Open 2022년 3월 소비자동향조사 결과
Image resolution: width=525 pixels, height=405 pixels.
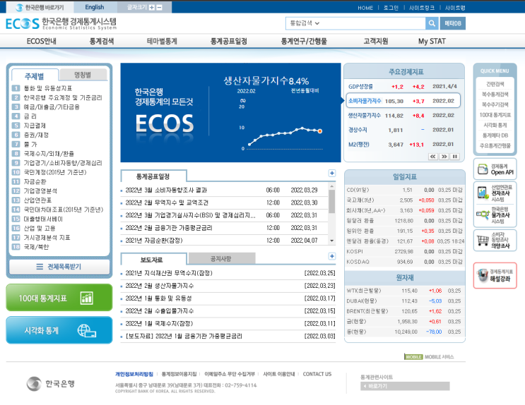pyautogui.click(x=166, y=190)
